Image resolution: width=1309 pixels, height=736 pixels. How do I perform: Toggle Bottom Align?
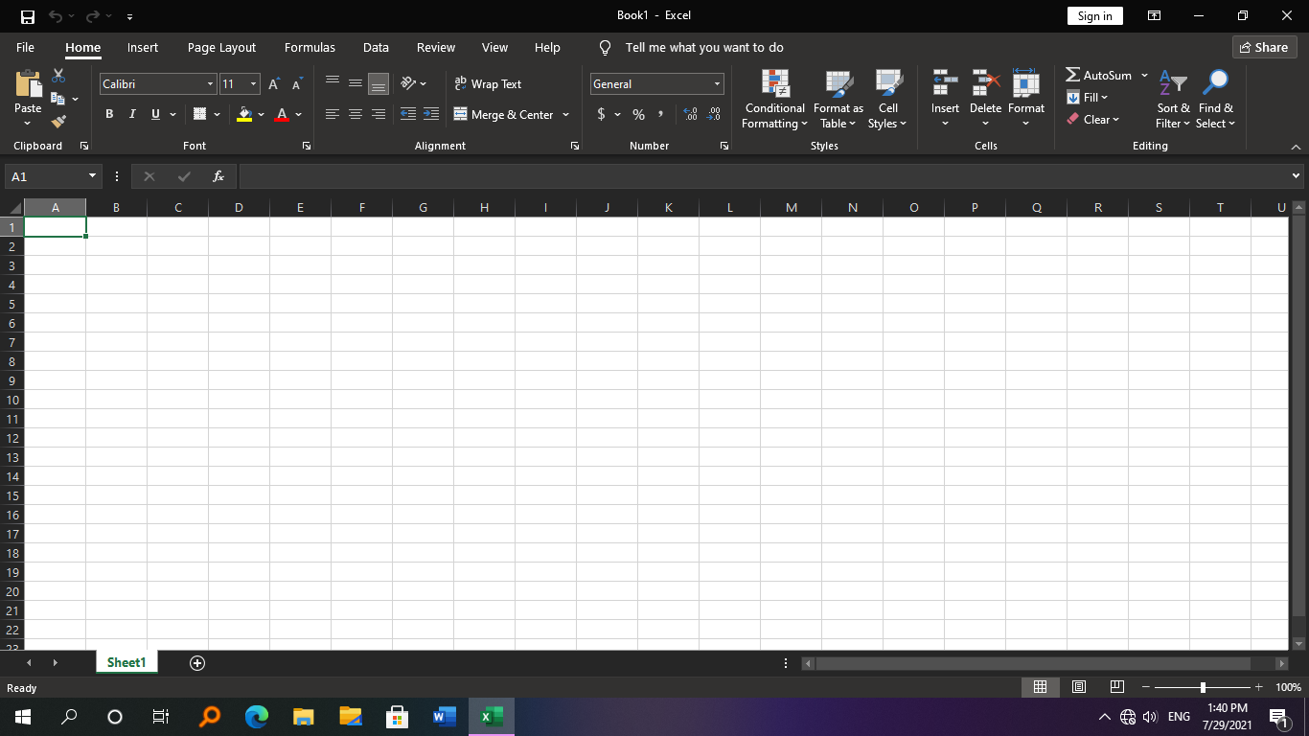[379, 84]
